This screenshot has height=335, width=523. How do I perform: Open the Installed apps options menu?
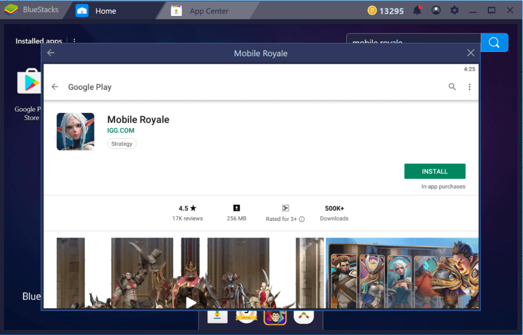point(75,41)
